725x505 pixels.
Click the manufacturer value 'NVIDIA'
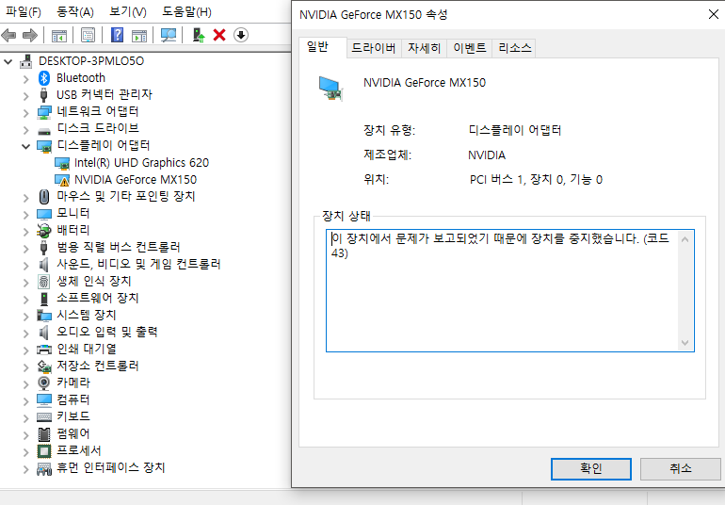pos(487,155)
